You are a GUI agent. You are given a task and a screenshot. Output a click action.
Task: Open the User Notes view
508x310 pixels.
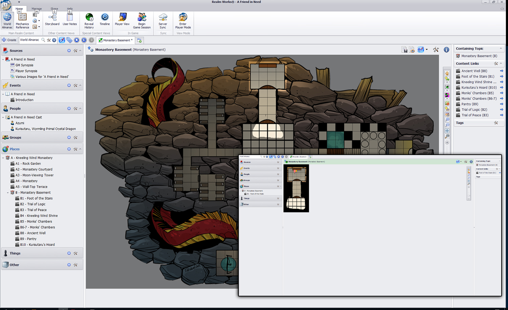(x=70, y=19)
